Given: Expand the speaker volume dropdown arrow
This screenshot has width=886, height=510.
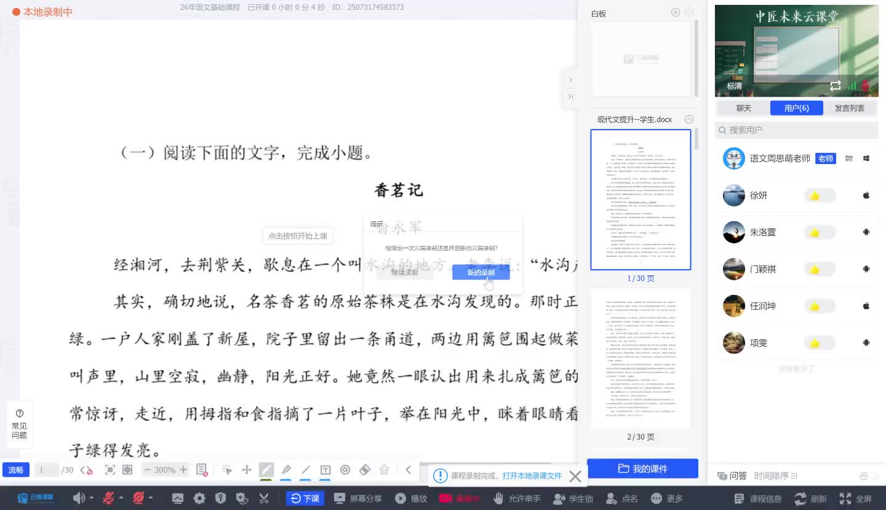Looking at the screenshot, I should [x=91, y=498].
